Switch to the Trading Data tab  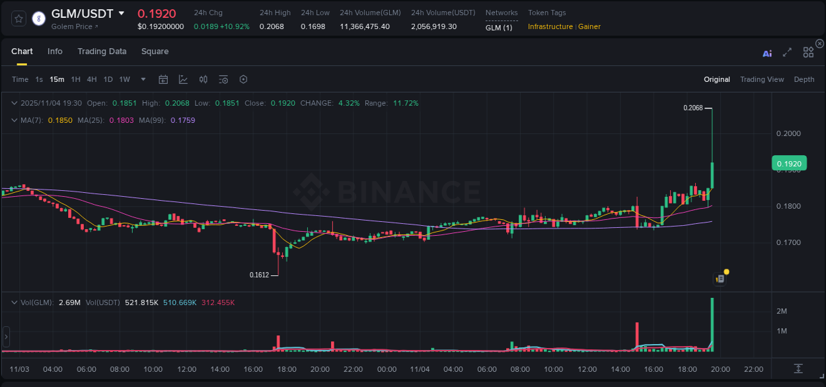tap(102, 52)
